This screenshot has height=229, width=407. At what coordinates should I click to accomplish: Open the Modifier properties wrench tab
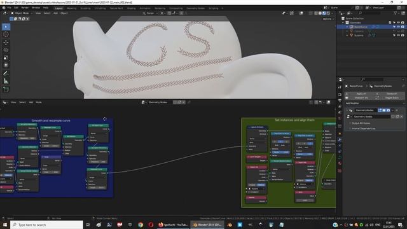340,140
